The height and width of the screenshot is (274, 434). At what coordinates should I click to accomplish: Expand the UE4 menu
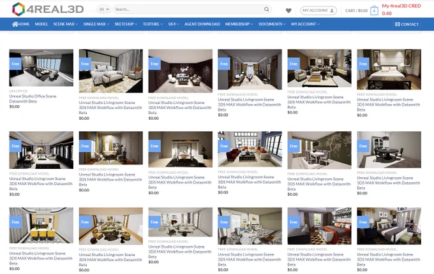pyautogui.click(x=174, y=24)
